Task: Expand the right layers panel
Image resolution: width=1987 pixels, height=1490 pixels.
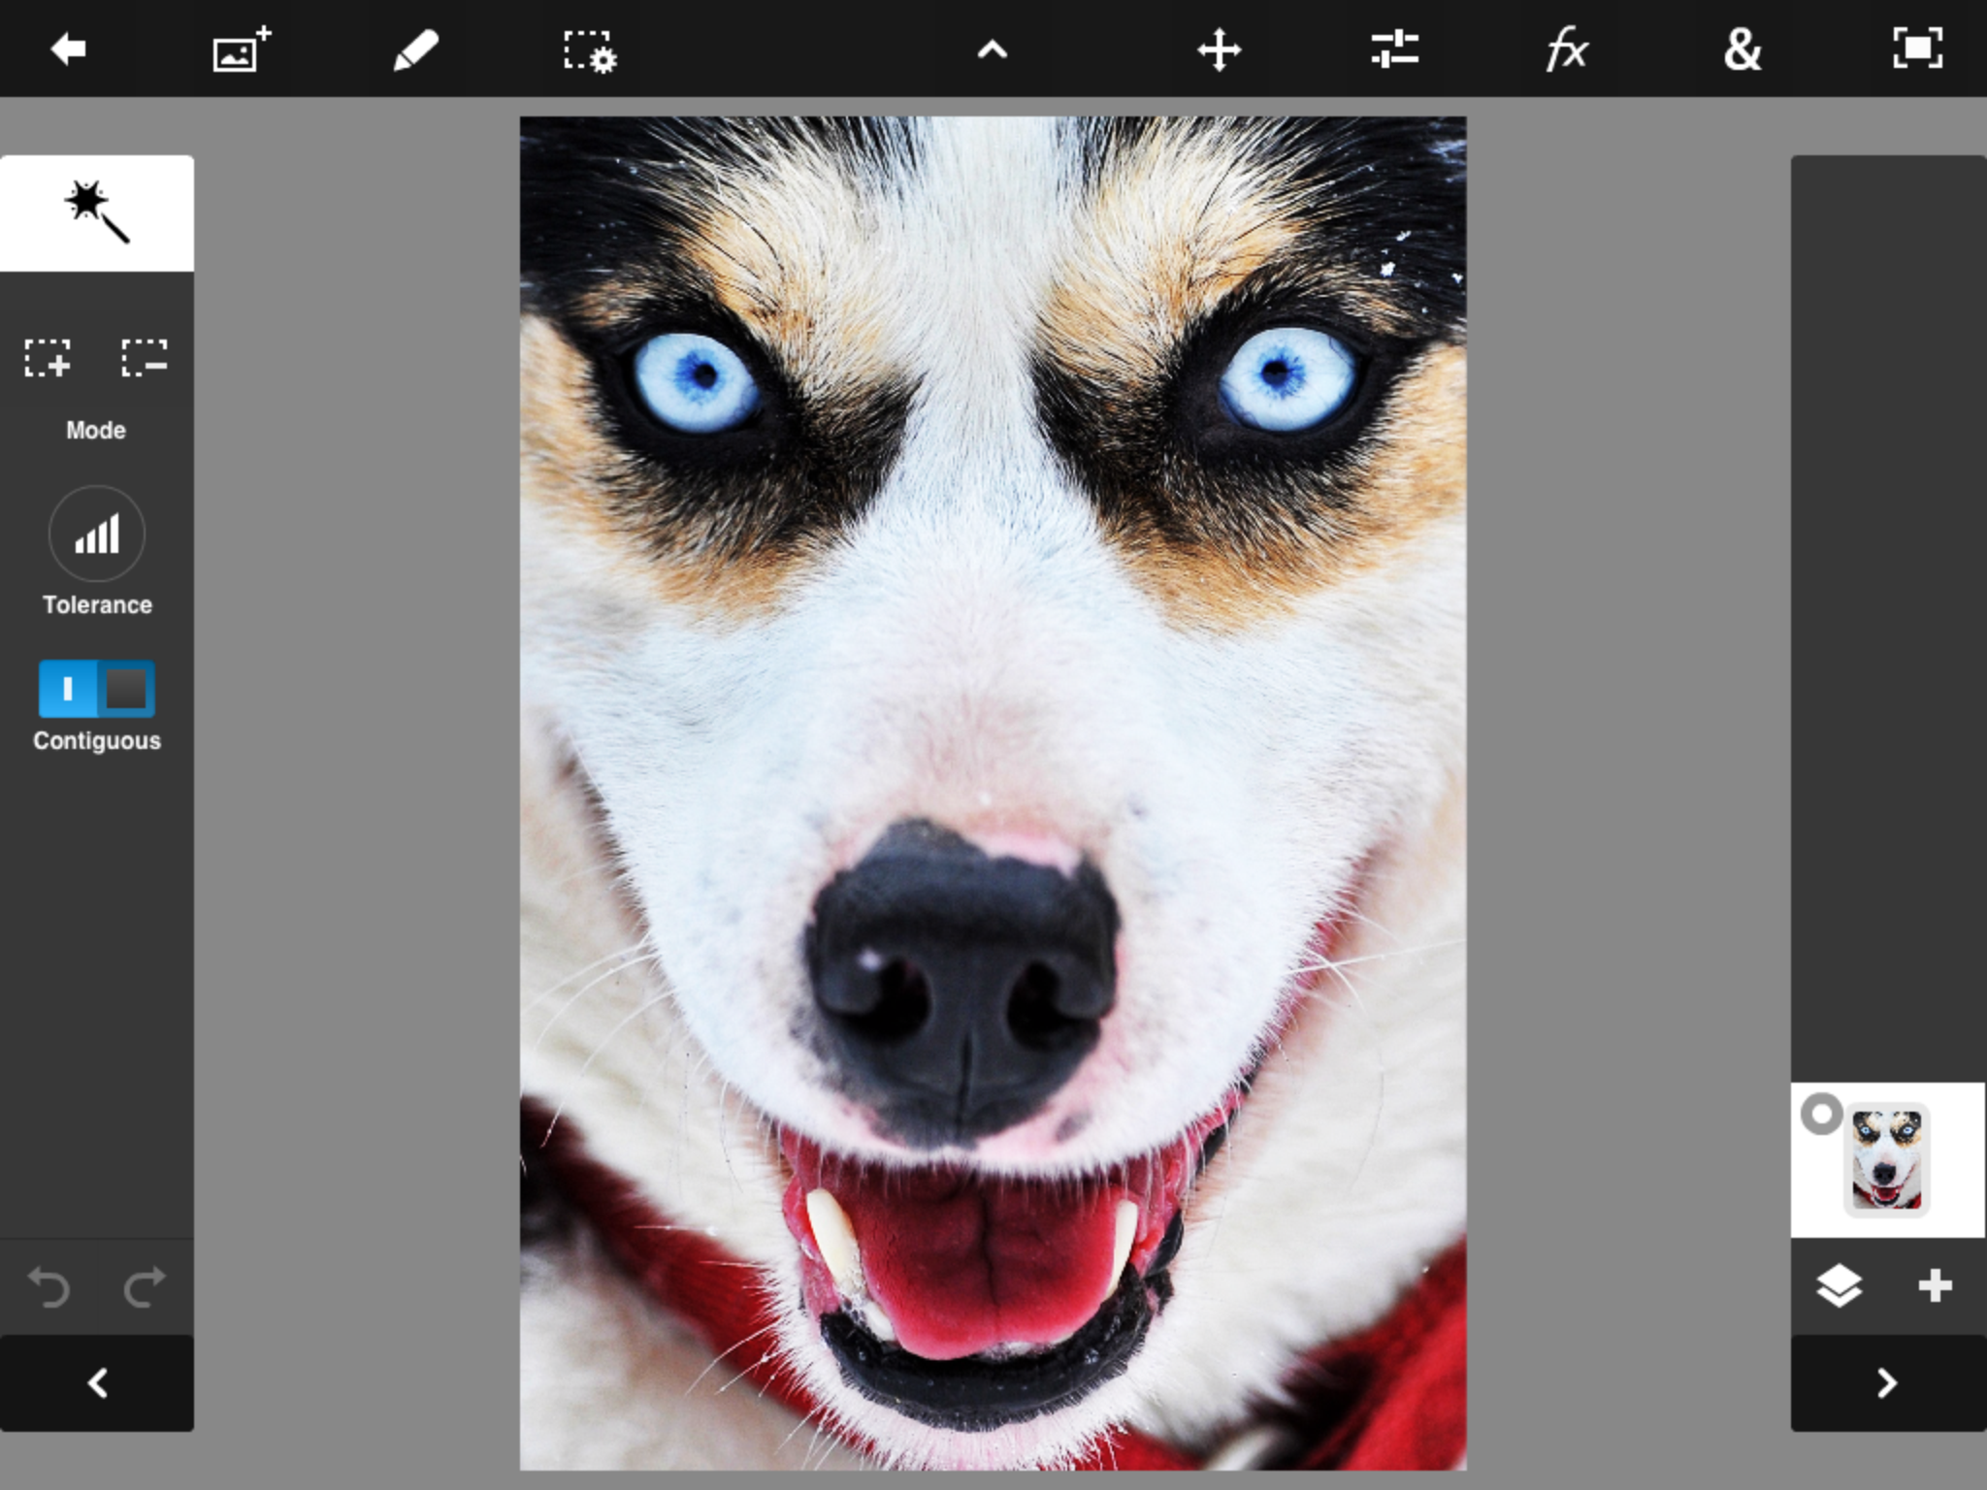Action: (x=1887, y=1382)
